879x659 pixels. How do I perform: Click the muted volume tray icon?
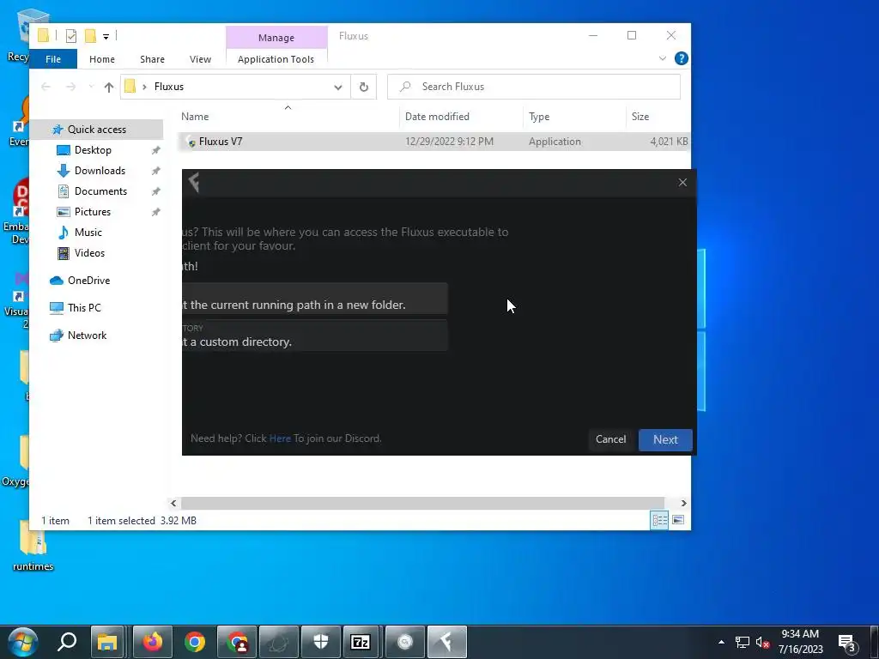762,643
